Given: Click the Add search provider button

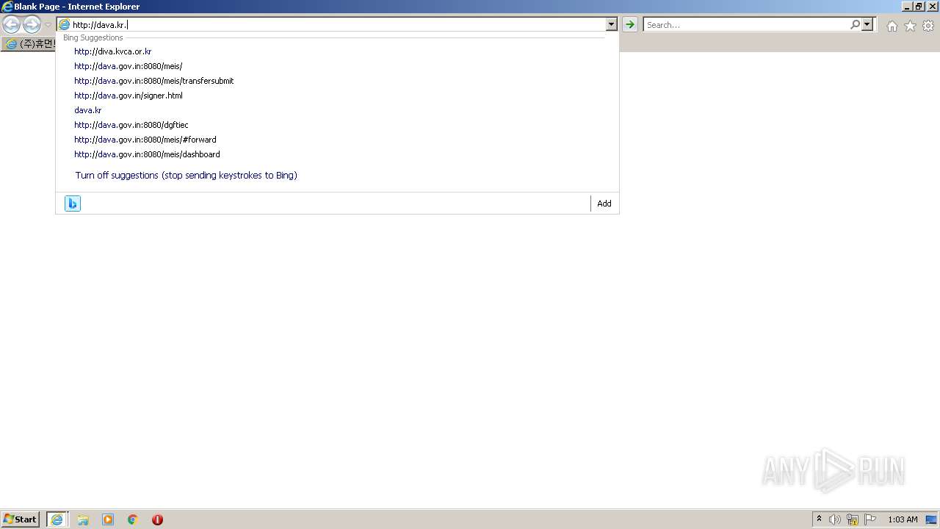Looking at the screenshot, I should [604, 204].
